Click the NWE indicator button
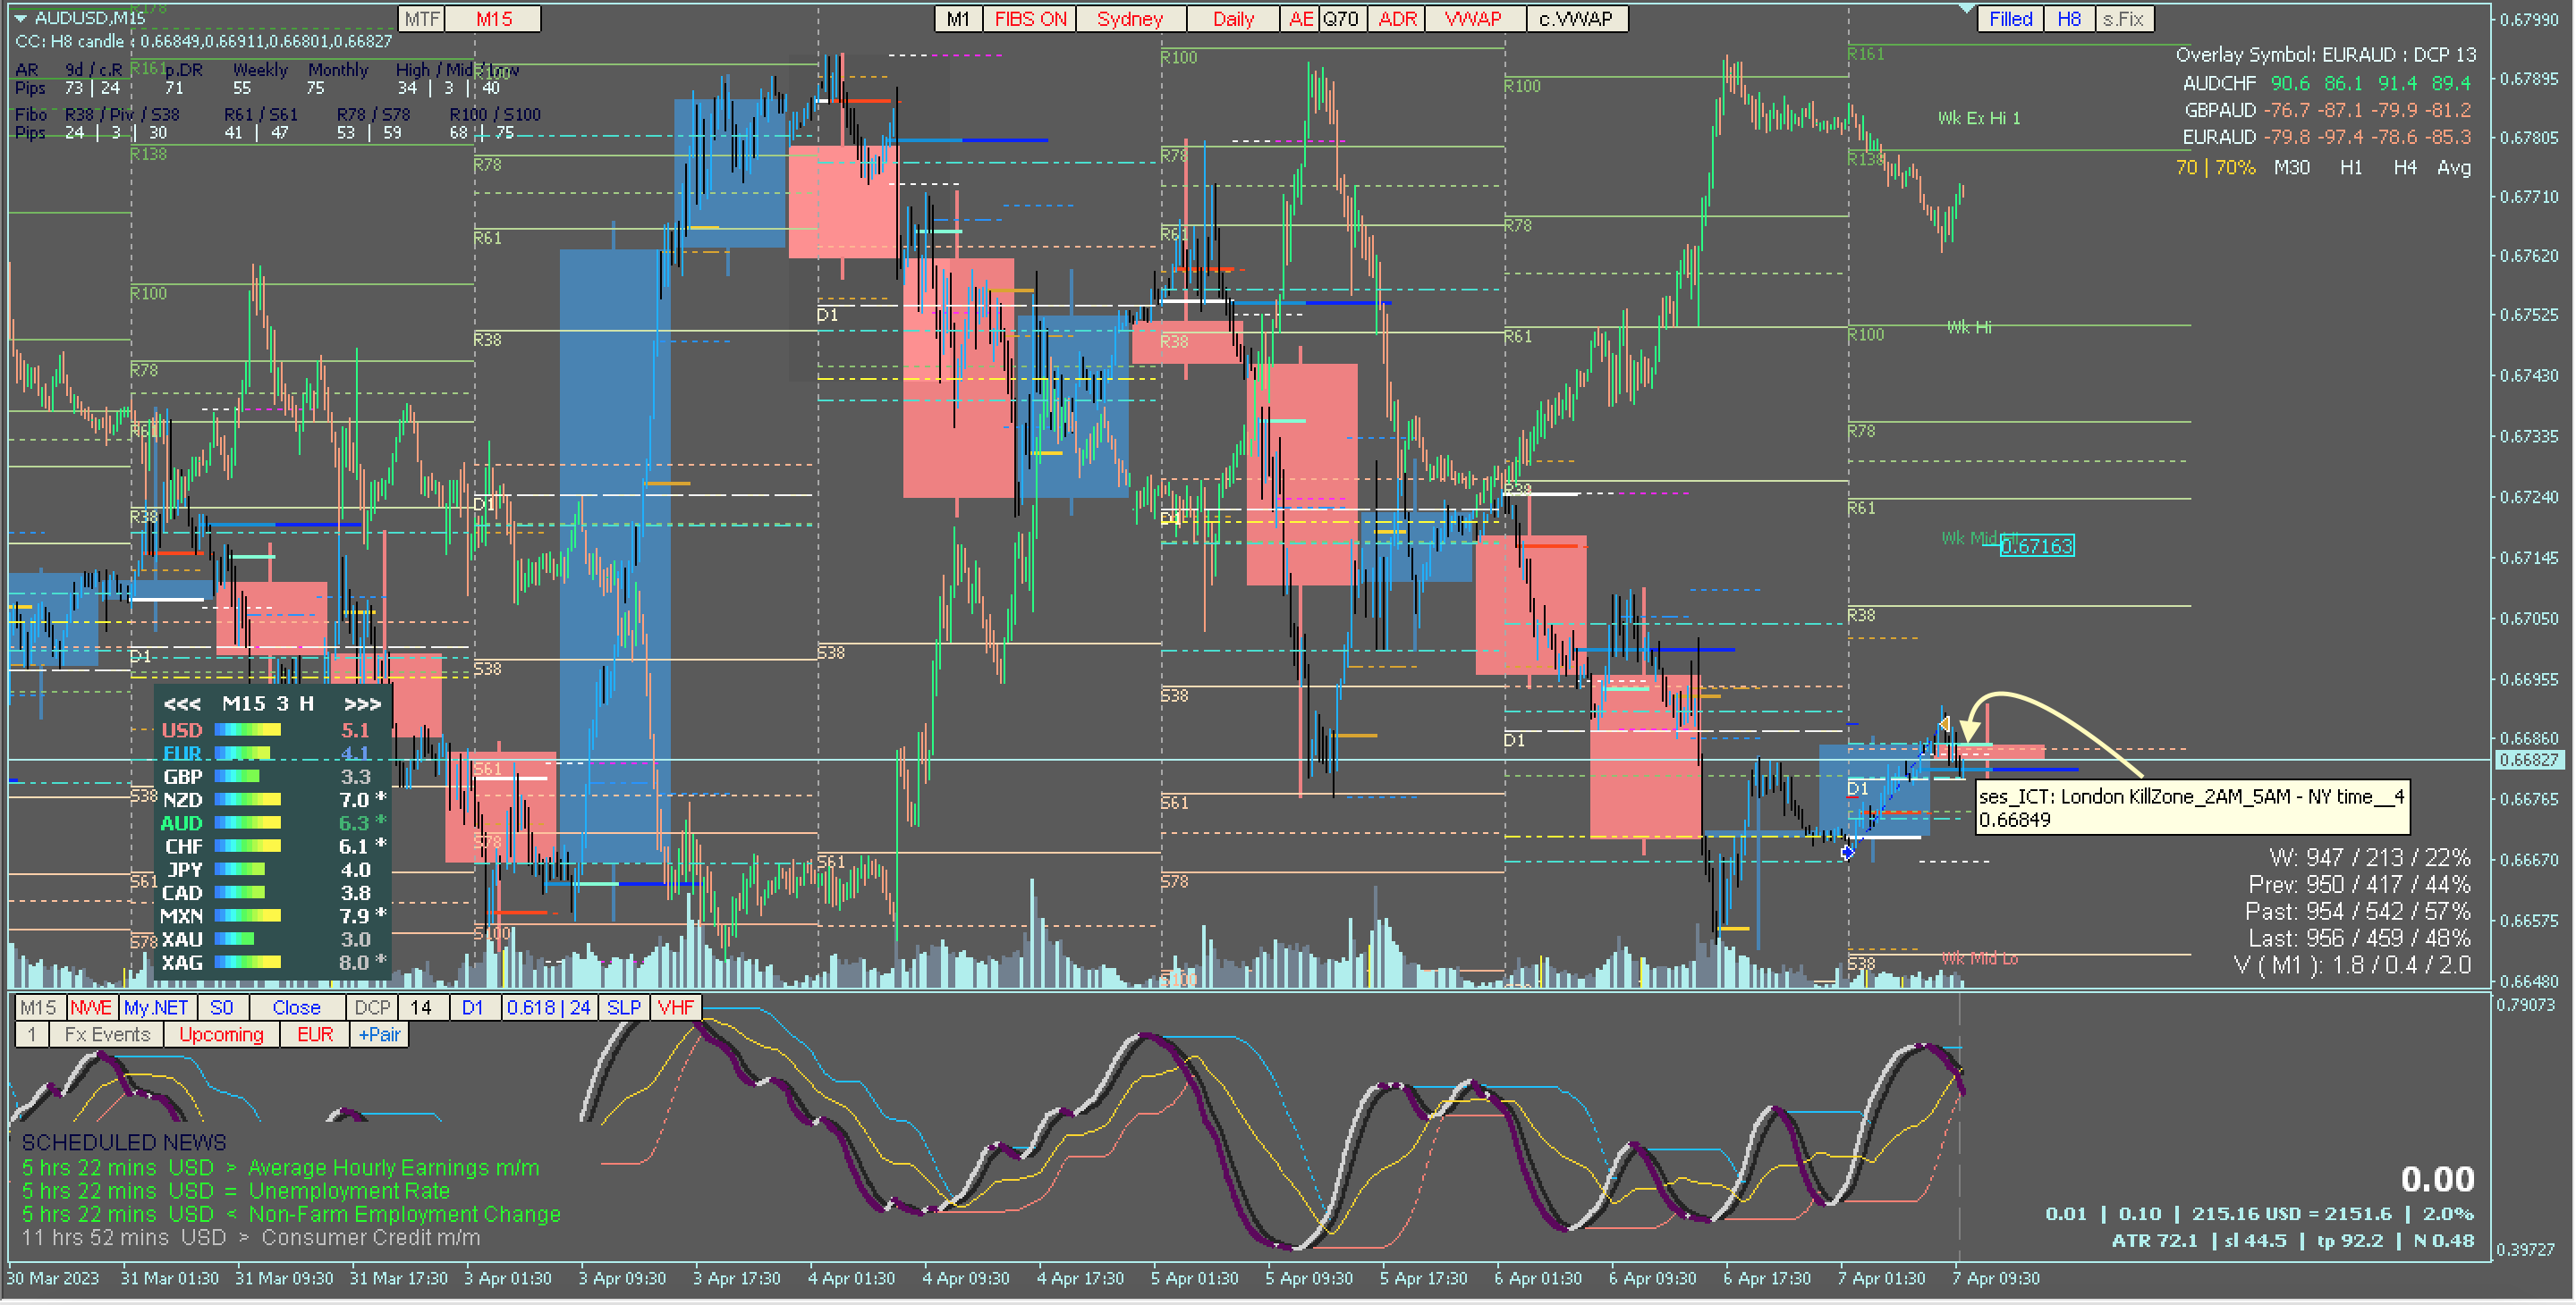 91,1008
